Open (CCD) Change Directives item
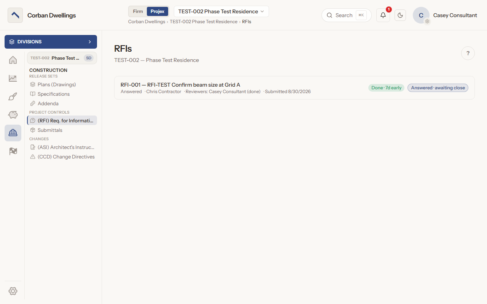This screenshot has width=487, height=304. tap(62, 157)
